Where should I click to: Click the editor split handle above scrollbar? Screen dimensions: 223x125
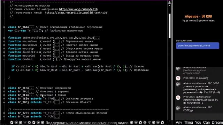(x=170, y=2)
